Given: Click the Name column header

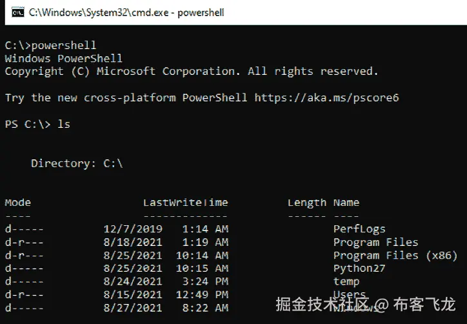Looking at the screenshot, I should click(x=346, y=203).
